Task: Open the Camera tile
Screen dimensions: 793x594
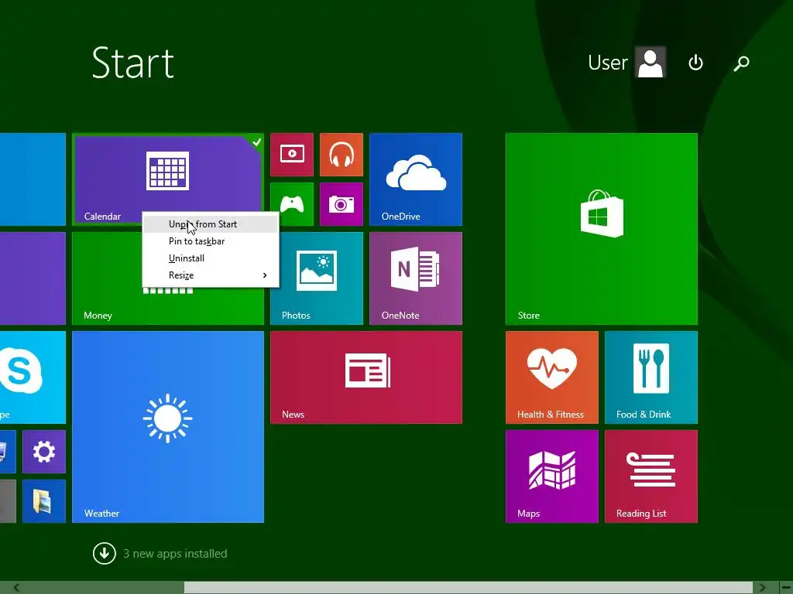Action: coord(342,204)
